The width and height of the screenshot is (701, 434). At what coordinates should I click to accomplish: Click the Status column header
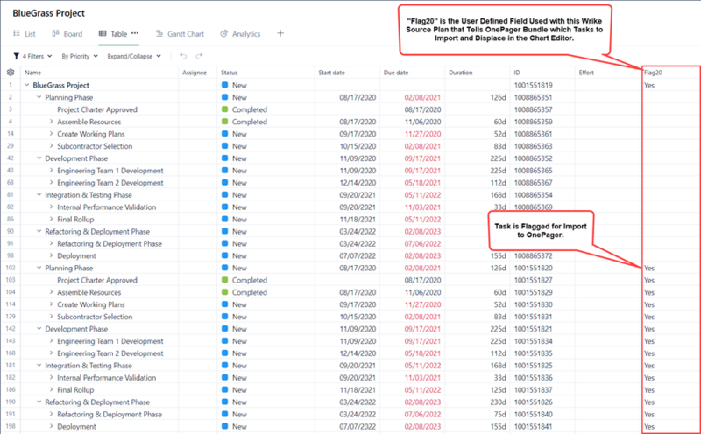230,73
